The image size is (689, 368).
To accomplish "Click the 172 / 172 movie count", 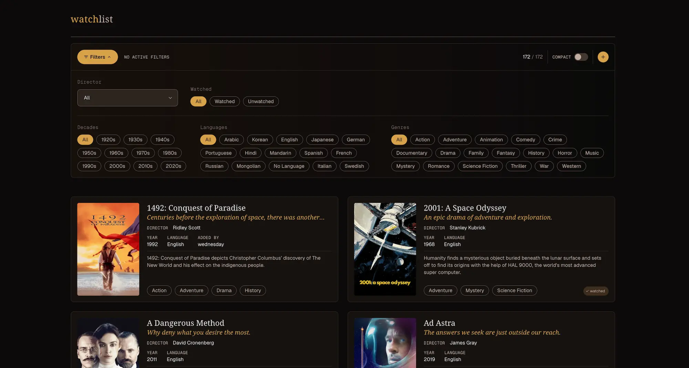I will pos(533,57).
